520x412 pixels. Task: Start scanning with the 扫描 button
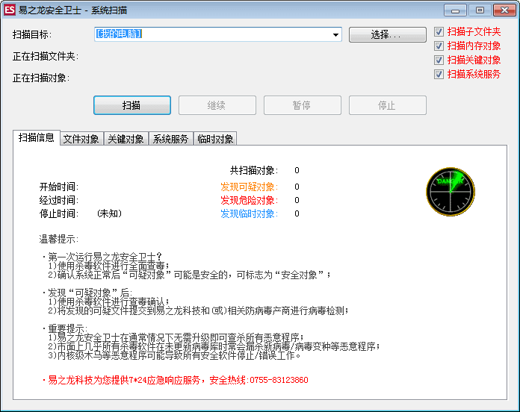tap(132, 105)
